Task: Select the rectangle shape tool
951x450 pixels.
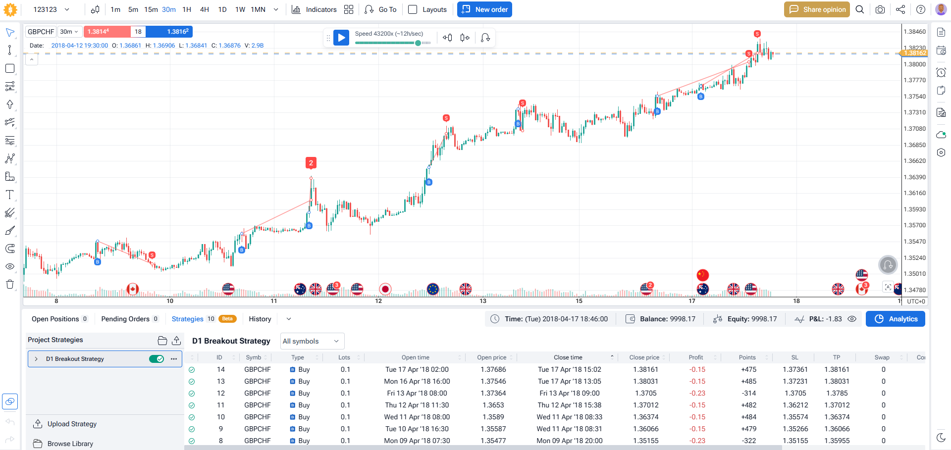Action: 9,68
